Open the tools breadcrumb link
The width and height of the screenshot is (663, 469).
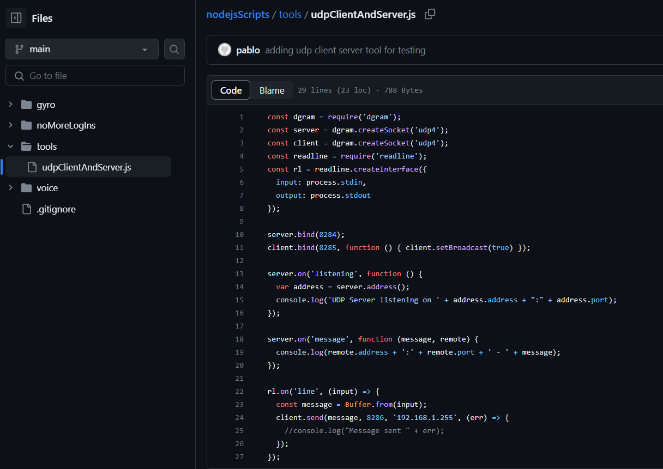(290, 15)
